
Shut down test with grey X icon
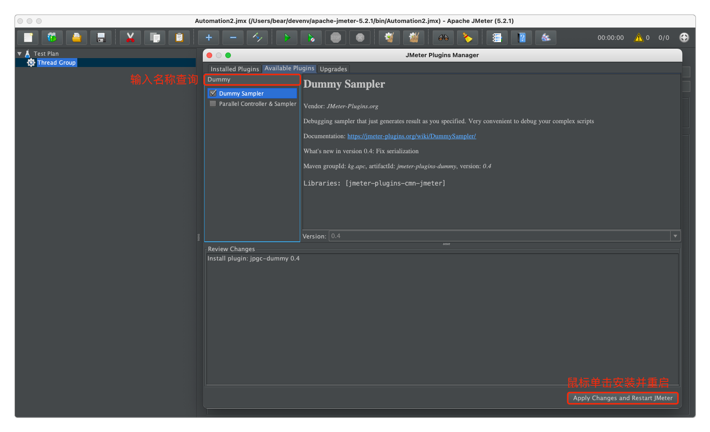360,37
